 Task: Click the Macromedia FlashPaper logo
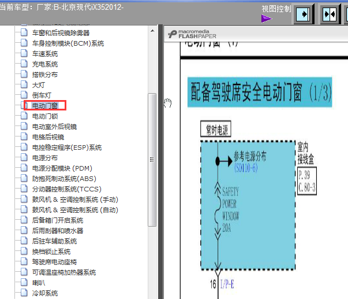(x=192, y=34)
